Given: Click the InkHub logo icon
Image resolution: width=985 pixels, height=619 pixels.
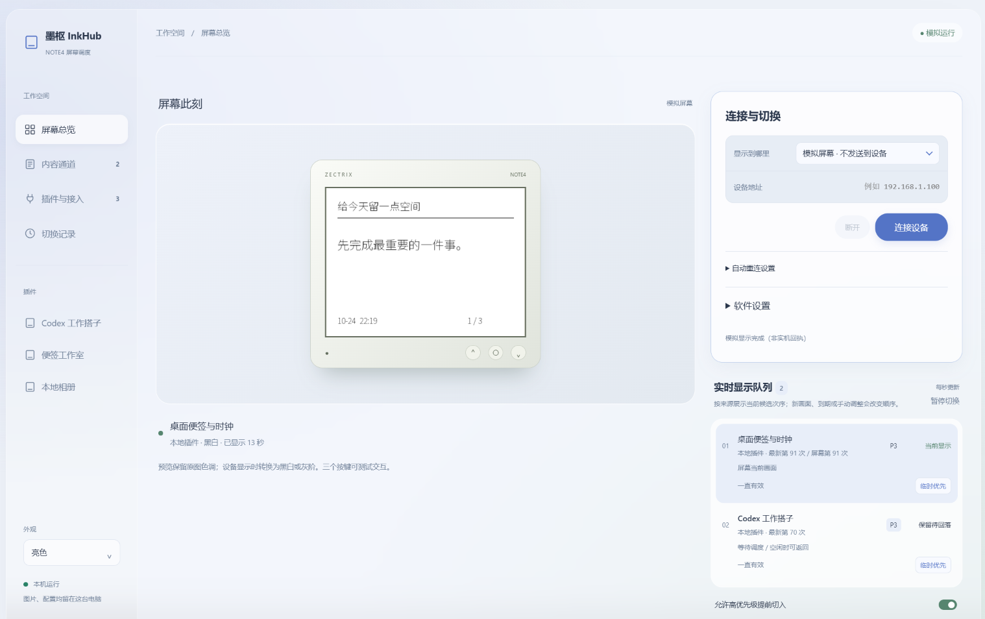Looking at the screenshot, I should coord(31,42).
